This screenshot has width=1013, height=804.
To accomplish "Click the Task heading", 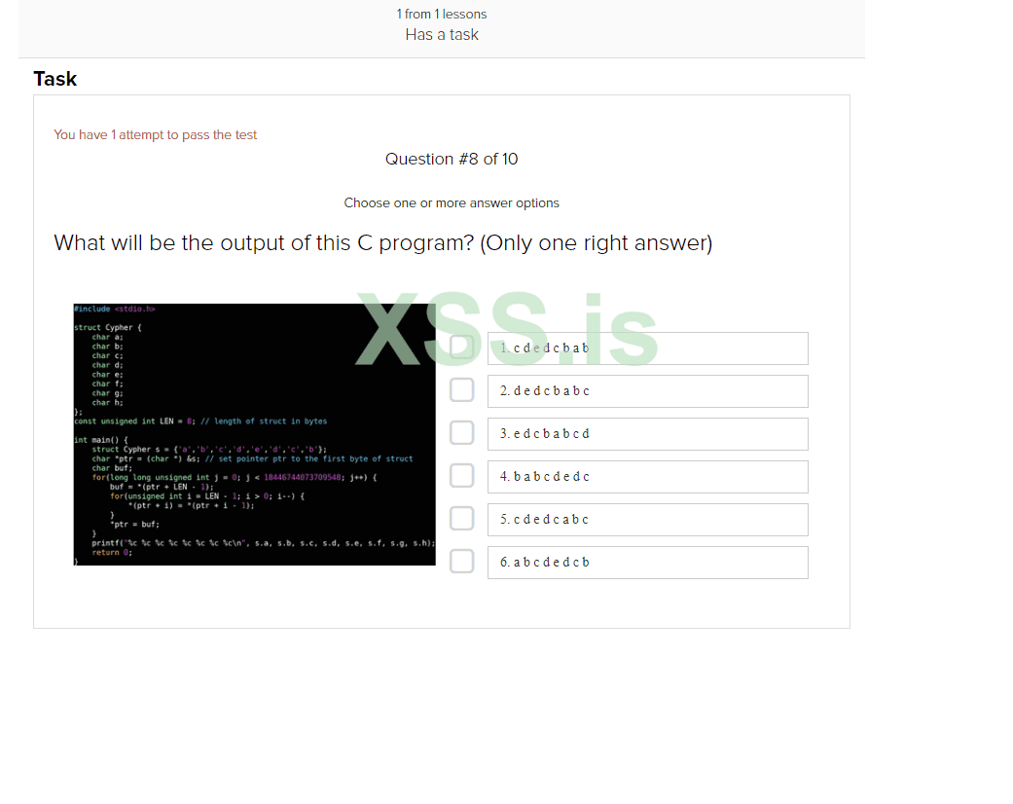I will pos(54,79).
